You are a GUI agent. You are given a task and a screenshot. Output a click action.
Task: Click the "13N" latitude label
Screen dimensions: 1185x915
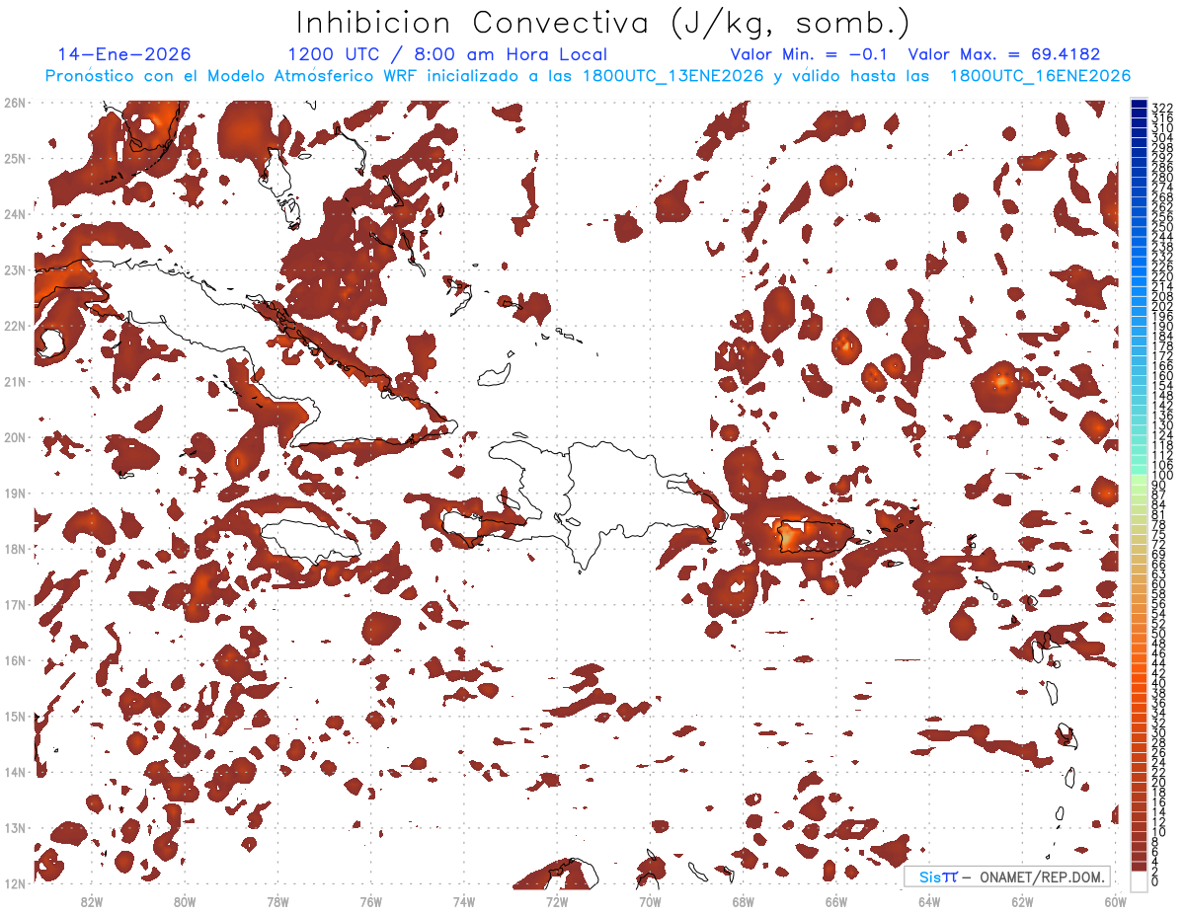coord(15,828)
